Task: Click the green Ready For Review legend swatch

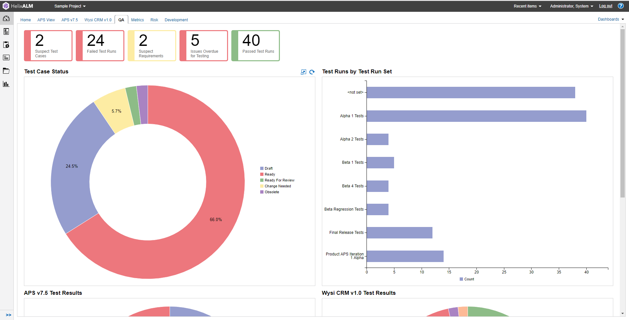Action: point(262,180)
